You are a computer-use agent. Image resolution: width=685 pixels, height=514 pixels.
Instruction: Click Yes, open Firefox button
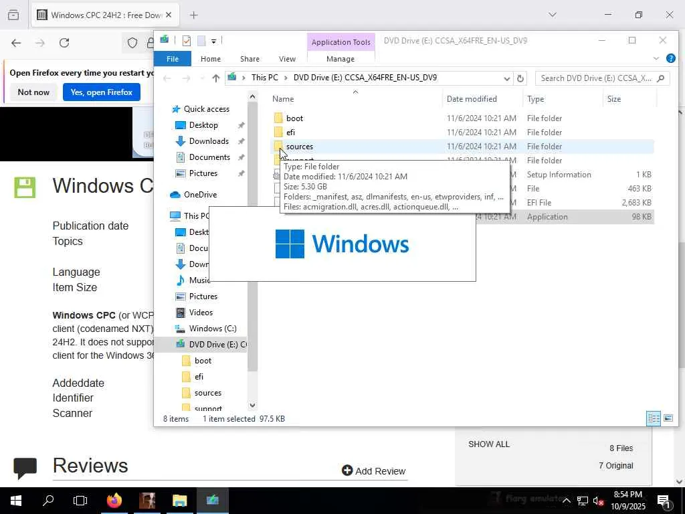point(102,92)
